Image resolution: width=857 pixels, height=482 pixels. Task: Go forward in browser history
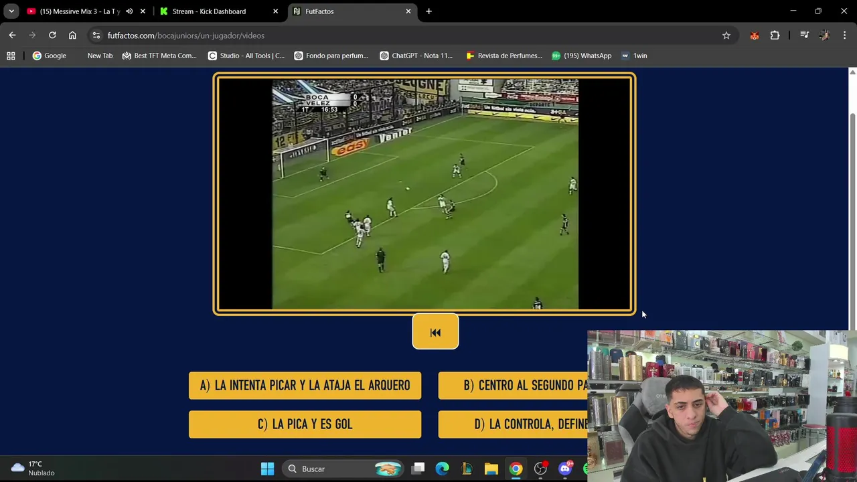point(32,35)
